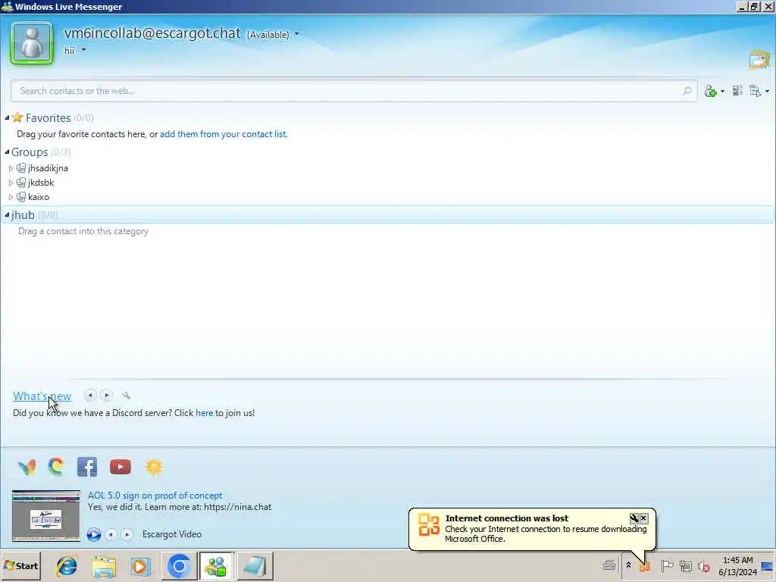
Task: Switch to compact view icon at top right
Action: 759,59
